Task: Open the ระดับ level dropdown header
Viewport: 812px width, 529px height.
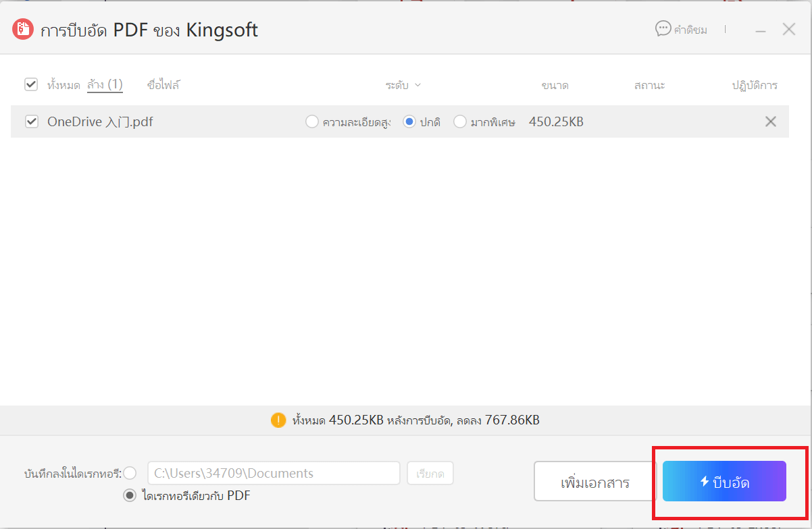Action: click(403, 85)
